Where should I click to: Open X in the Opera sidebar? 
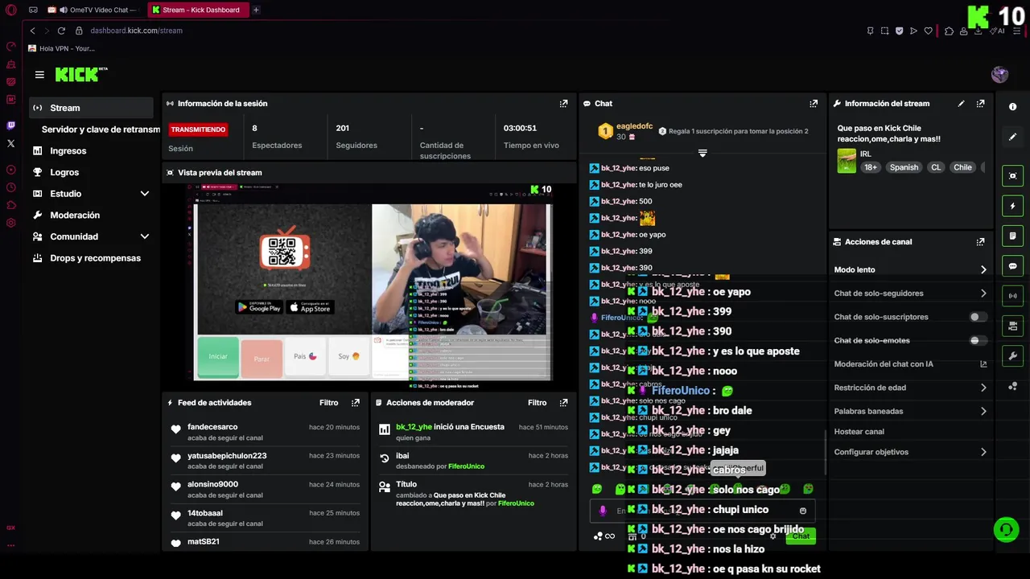click(10, 143)
